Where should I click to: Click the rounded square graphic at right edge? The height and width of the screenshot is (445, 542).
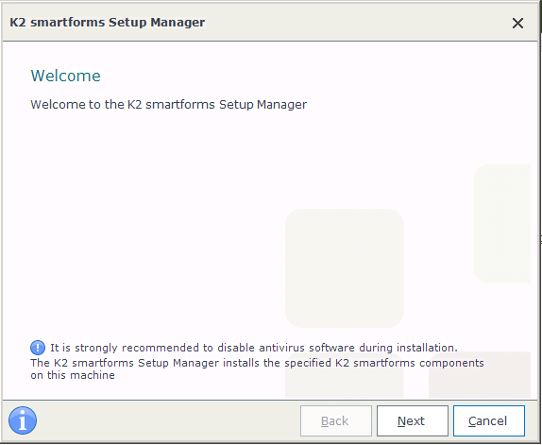click(501, 223)
